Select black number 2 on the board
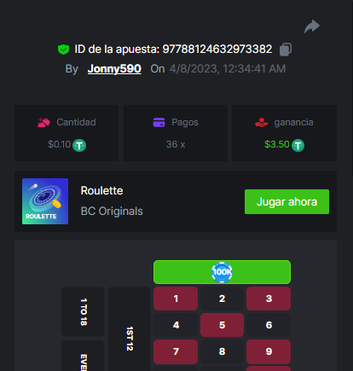Viewport: 353px width, 371px height. pos(222,299)
